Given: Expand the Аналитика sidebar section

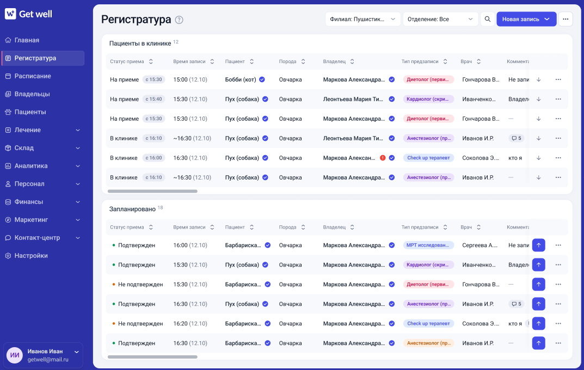Looking at the screenshot, I should (x=78, y=166).
